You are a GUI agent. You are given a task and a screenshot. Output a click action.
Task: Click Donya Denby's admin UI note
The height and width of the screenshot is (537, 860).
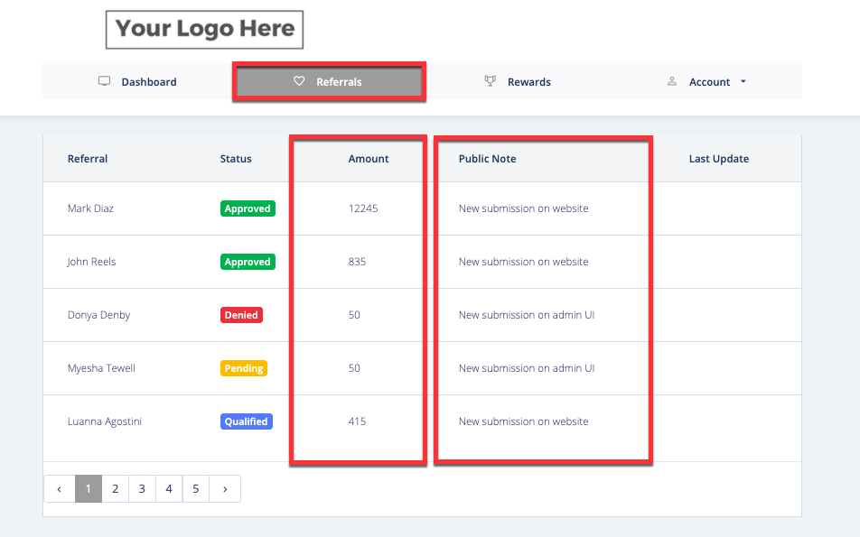pos(527,315)
